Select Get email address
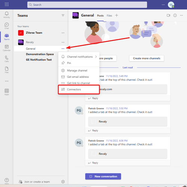Viewport: 187px width, 187px height. click(79, 77)
